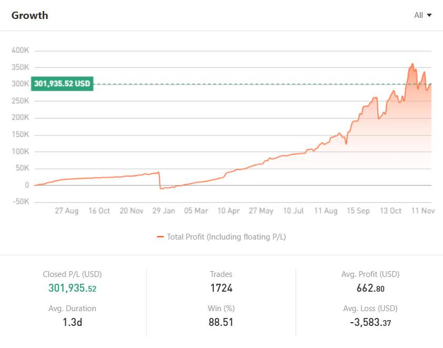Select the Closed P/L amount 301,935.52
The height and width of the screenshot is (348, 443).
pos(72,288)
